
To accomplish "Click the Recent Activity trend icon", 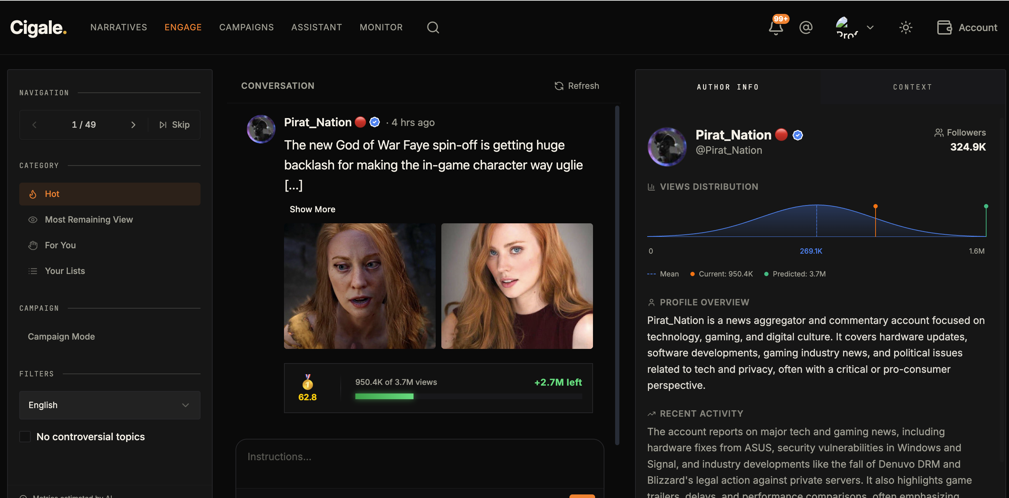I will 651,414.
